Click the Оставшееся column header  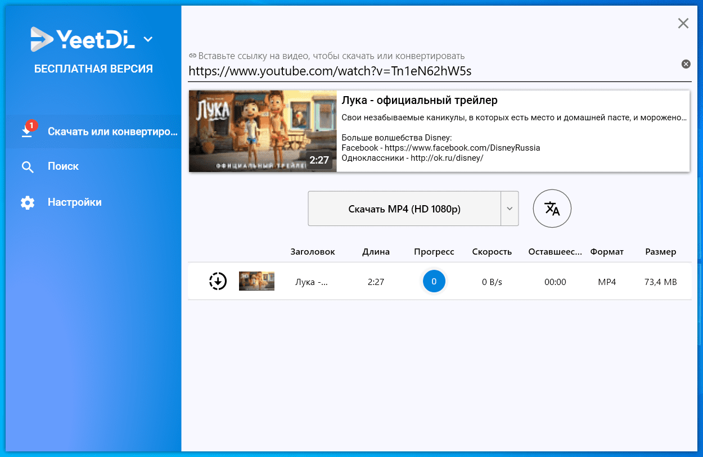point(556,252)
